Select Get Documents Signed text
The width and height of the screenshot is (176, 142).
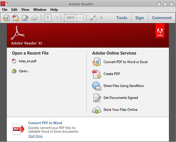121,98
